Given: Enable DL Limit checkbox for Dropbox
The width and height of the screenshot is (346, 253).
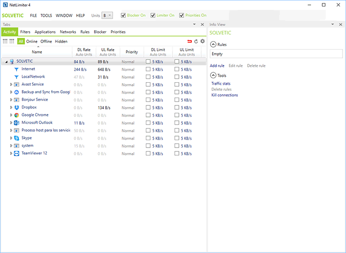Looking at the screenshot, I should tap(148, 107).
